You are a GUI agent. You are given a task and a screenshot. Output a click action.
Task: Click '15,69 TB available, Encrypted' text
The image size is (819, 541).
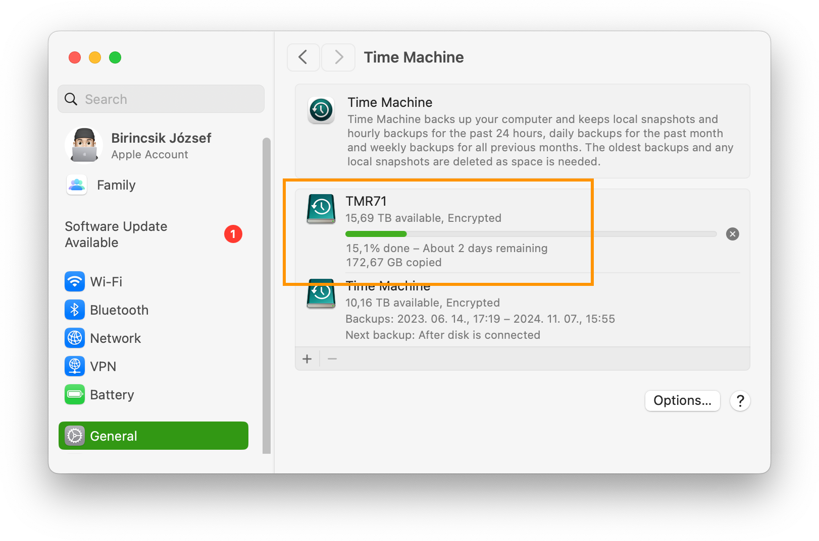point(423,218)
